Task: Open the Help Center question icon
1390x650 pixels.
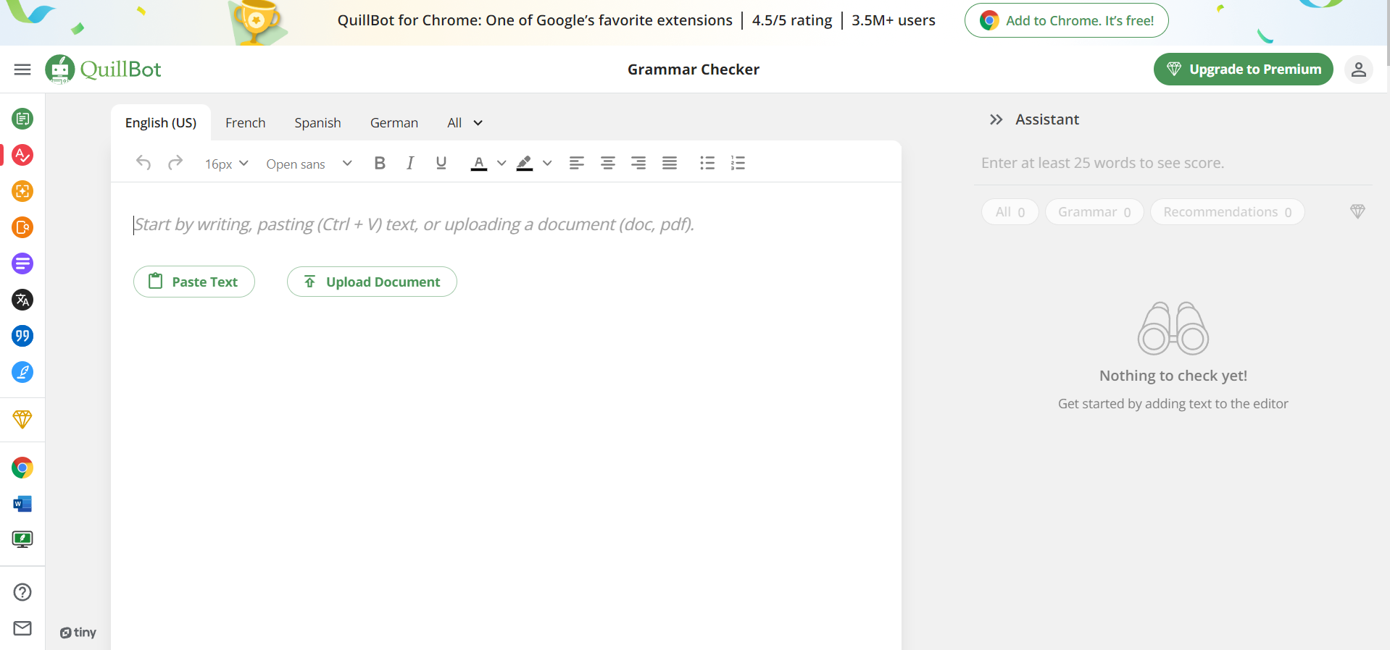Action: coord(22,592)
